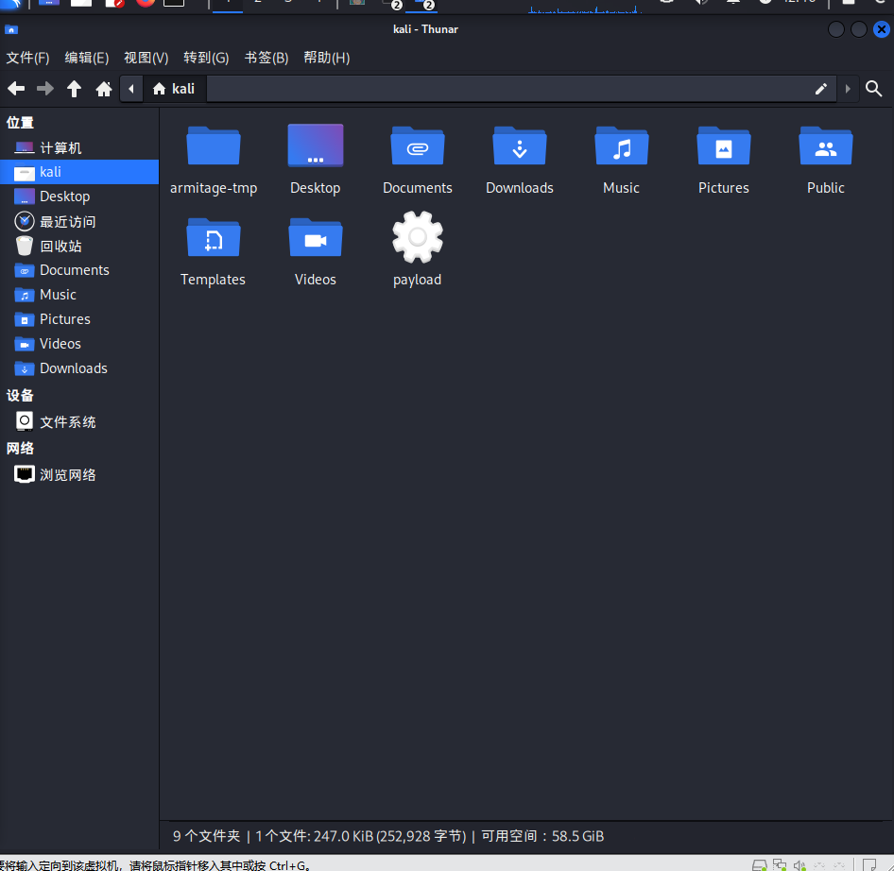Viewport: 894px width, 871px height.
Task: Select the armitage-tmp folder icon
Action: 214,146
